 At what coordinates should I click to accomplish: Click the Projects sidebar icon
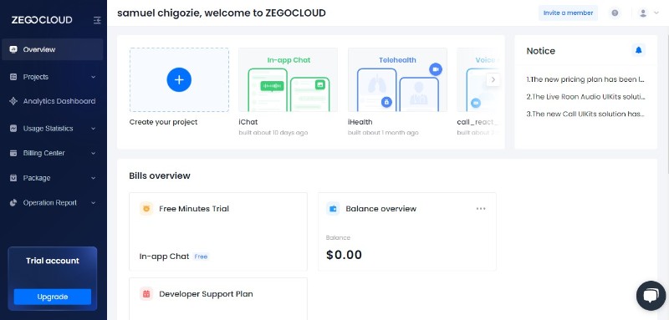(x=13, y=77)
